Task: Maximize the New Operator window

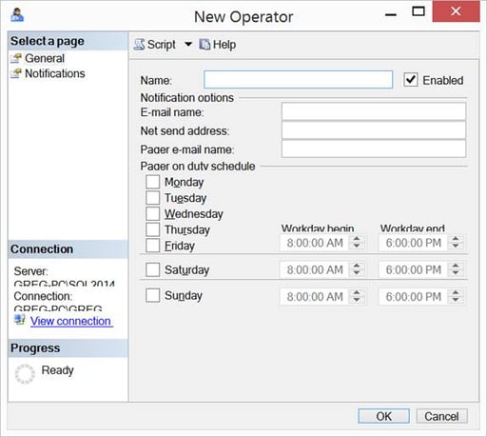Action: 419,12
